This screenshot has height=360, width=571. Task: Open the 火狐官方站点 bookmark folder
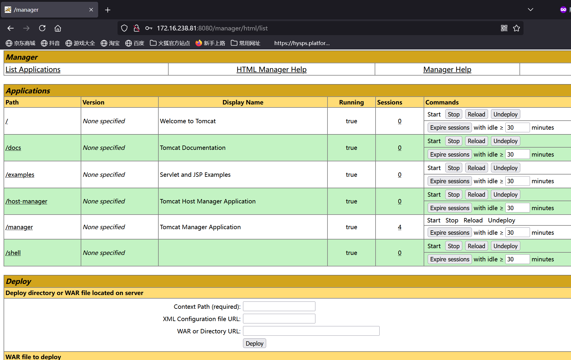pos(170,43)
